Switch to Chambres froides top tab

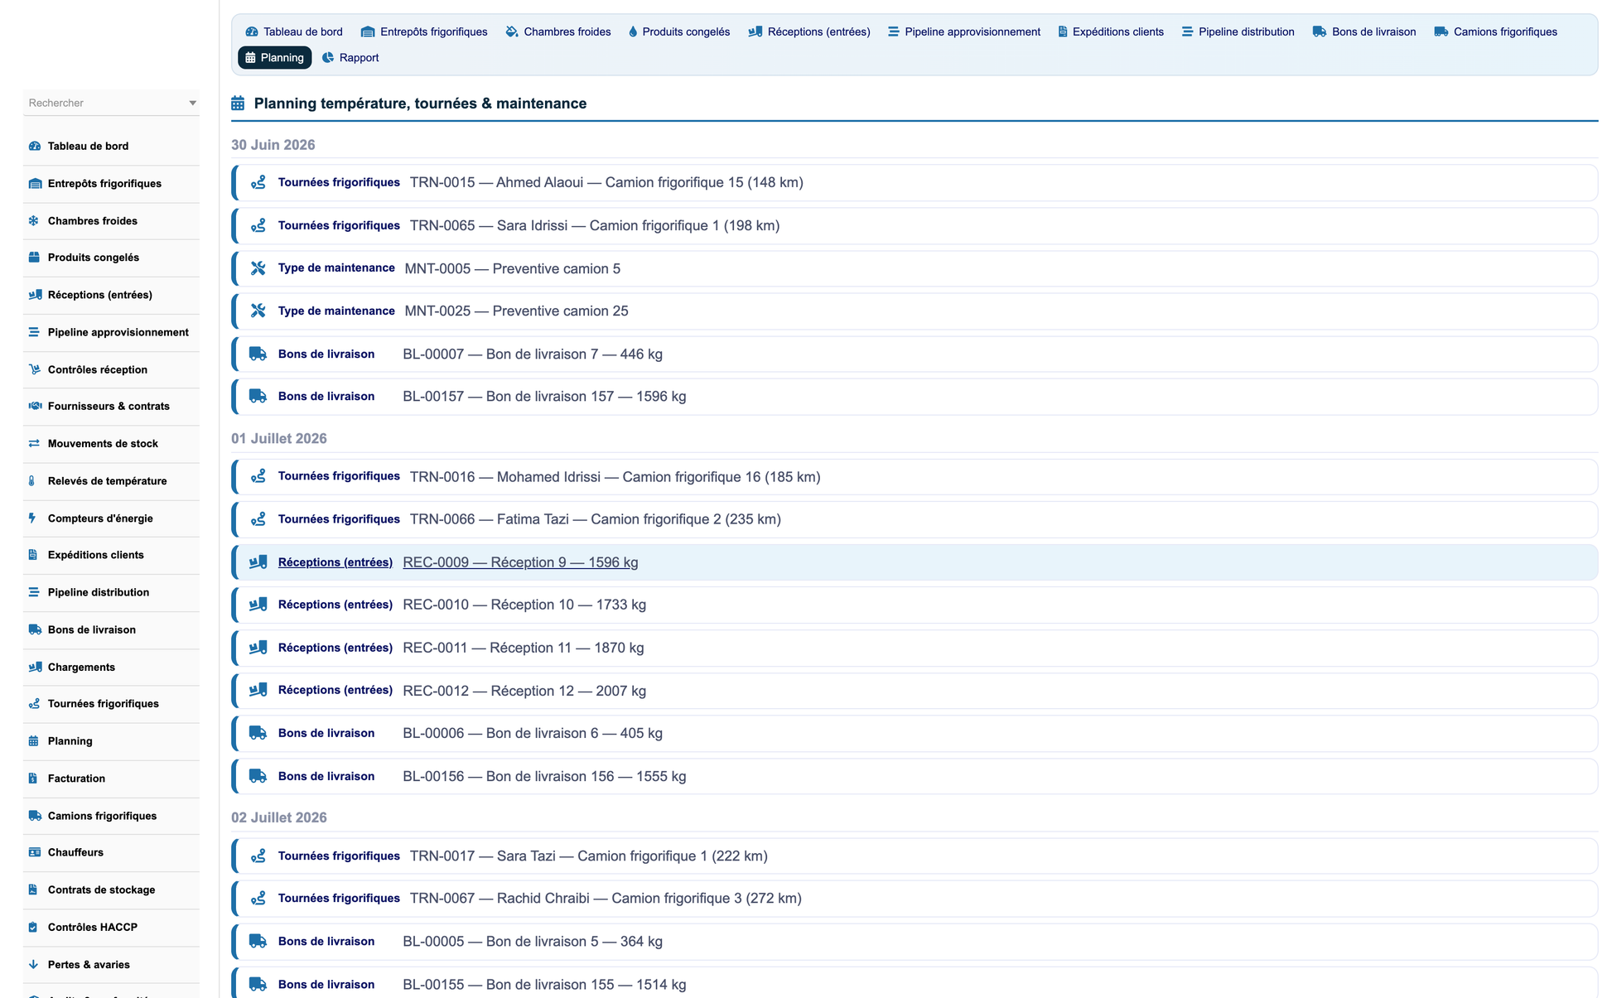point(558,31)
